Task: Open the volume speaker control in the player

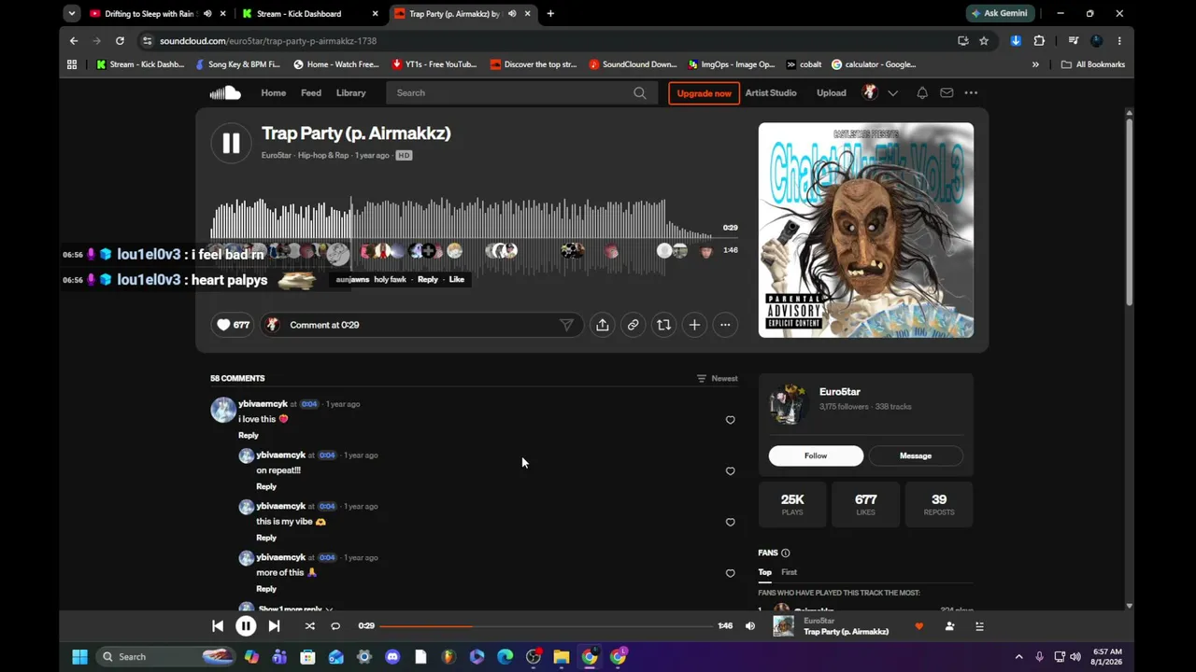Action: point(749,626)
